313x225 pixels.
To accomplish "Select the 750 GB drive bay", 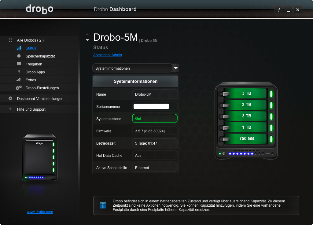I will [x=246, y=138].
